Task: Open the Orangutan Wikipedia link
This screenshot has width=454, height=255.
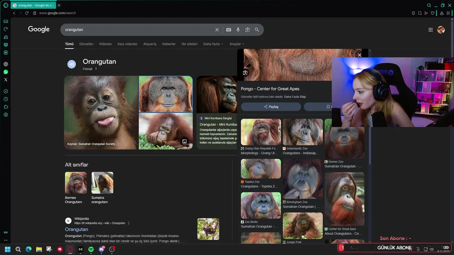Action: (x=76, y=229)
